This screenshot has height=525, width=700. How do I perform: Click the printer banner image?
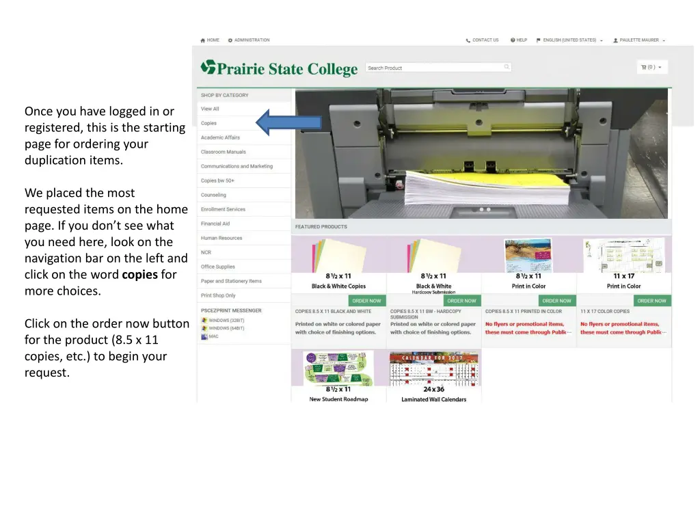point(481,153)
